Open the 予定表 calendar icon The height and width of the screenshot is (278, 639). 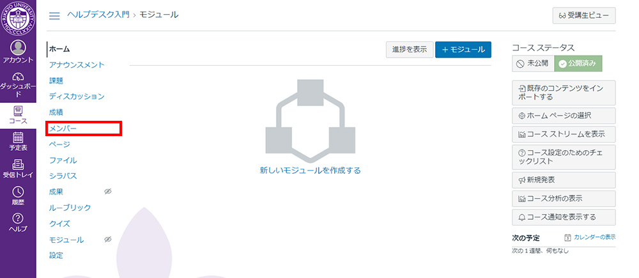tap(18, 141)
